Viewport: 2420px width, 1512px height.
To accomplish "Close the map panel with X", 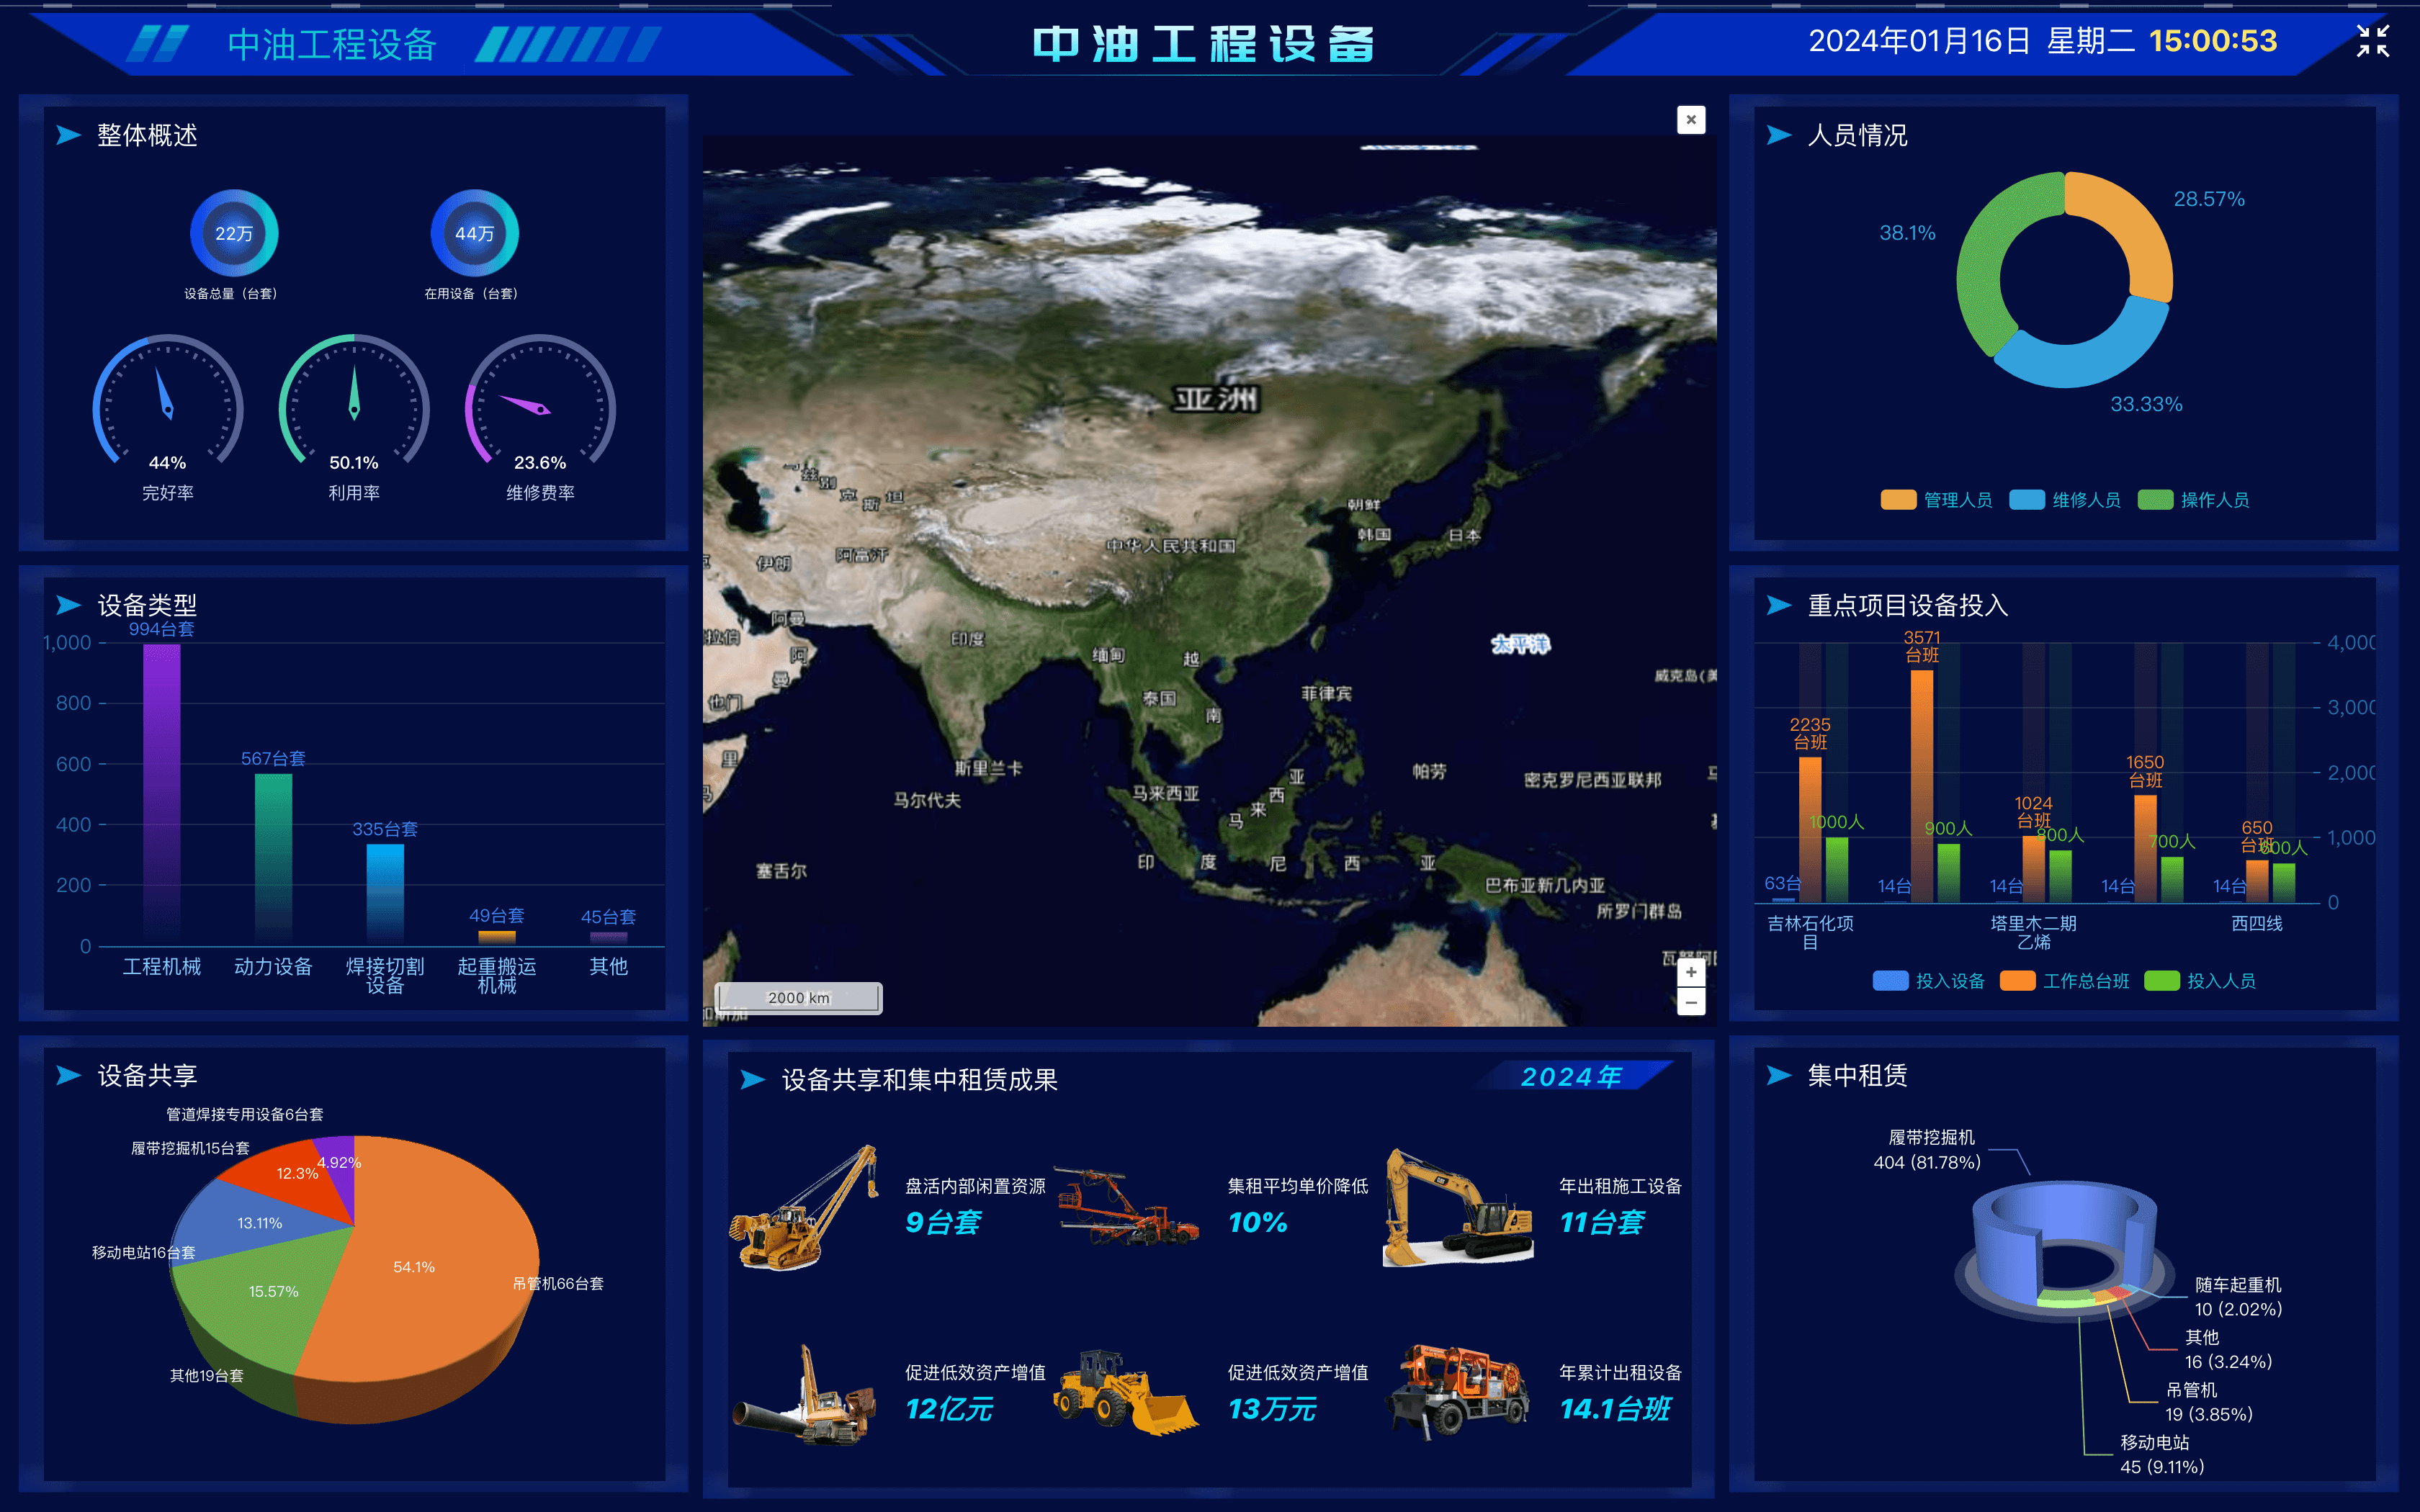I will 1691,120.
